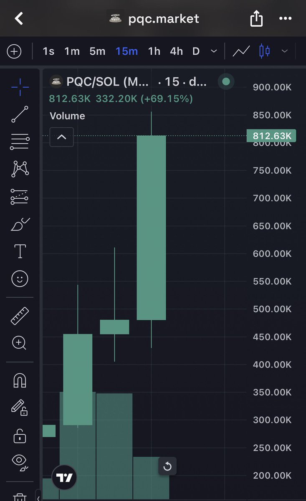This screenshot has width=306, height=501.
Task: Select the 5m timeframe
Action: pyautogui.click(x=97, y=51)
